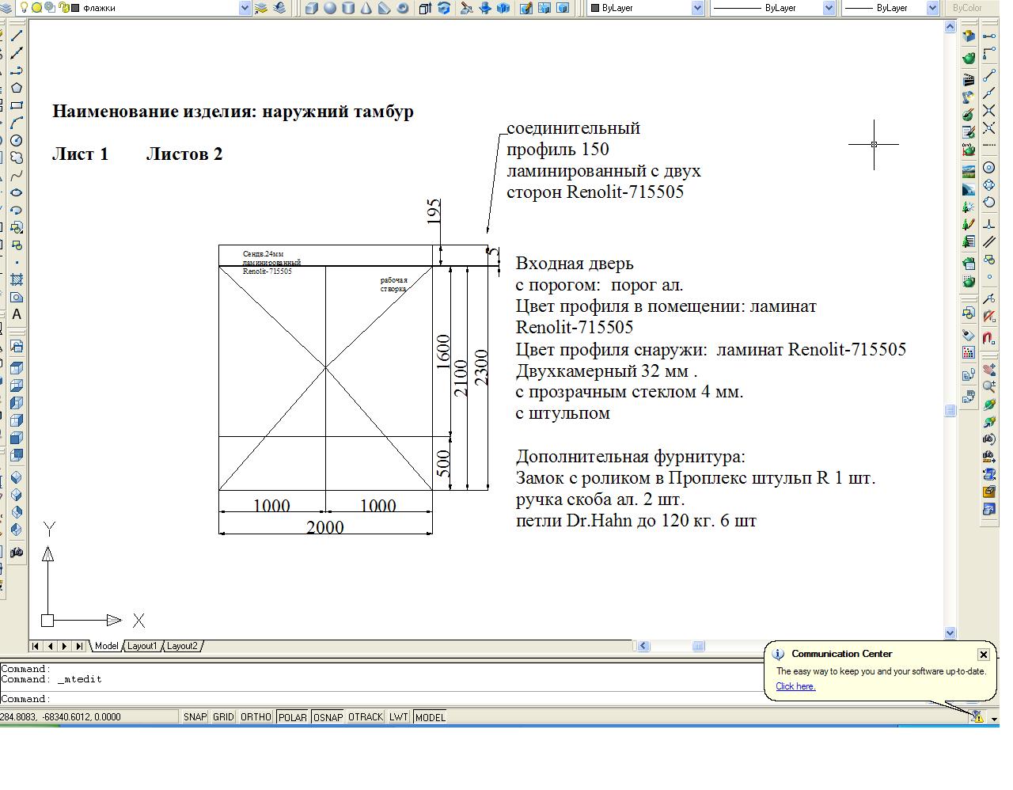Screen dimensions: 1013x790
Task: Create a 3D Sphere solid
Action: [330, 9]
